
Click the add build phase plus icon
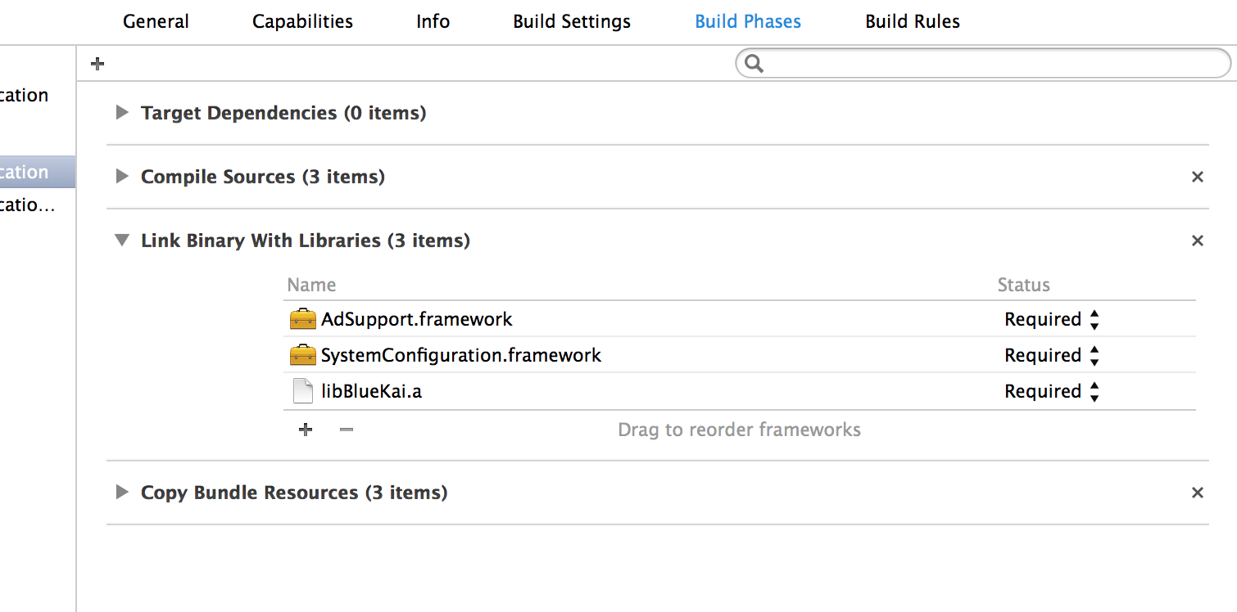(x=97, y=64)
